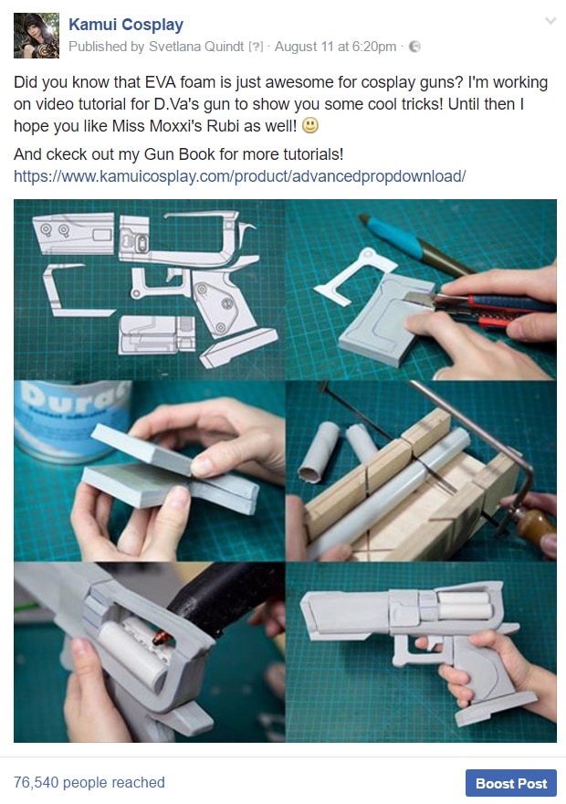The width and height of the screenshot is (566, 804).
Task: Click the globe public privacy icon
Action: [x=414, y=47]
